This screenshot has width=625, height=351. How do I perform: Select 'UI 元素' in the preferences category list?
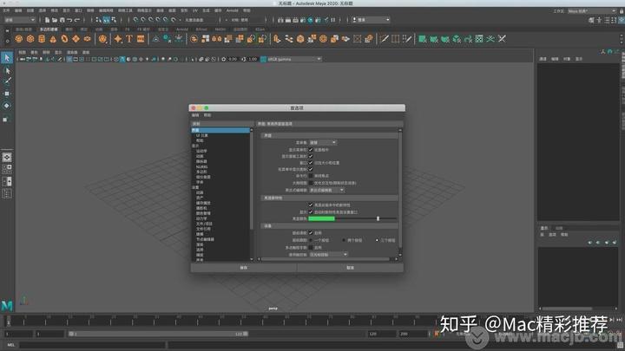click(x=201, y=136)
